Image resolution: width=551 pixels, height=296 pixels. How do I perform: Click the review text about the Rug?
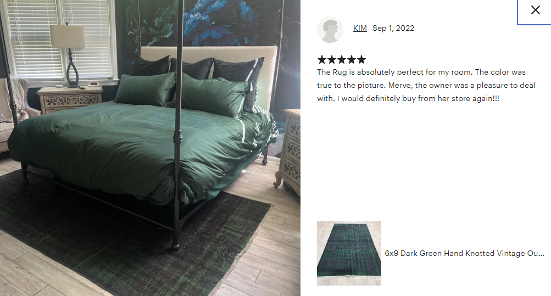tap(426, 85)
